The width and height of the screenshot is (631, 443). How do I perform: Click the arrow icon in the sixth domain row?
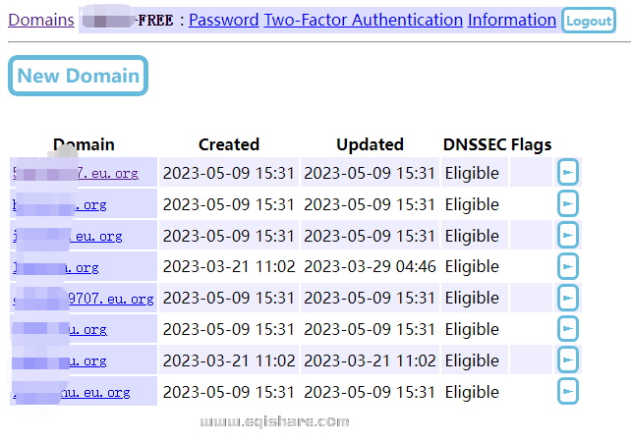(x=567, y=329)
